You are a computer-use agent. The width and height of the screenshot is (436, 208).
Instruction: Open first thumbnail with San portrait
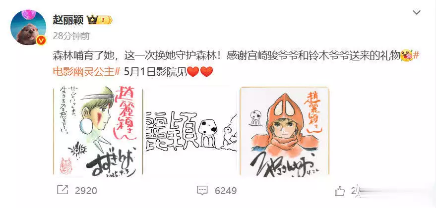[98, 131]
